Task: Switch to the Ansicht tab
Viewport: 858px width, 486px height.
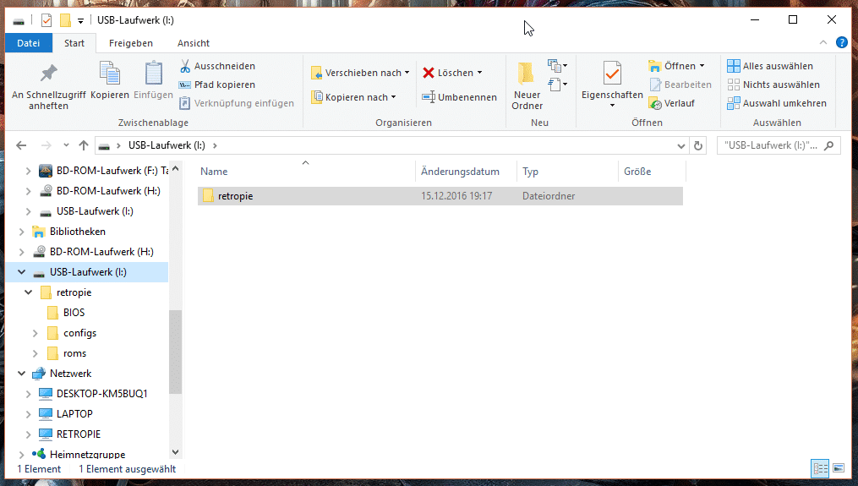Action: (x=194, y=43)
